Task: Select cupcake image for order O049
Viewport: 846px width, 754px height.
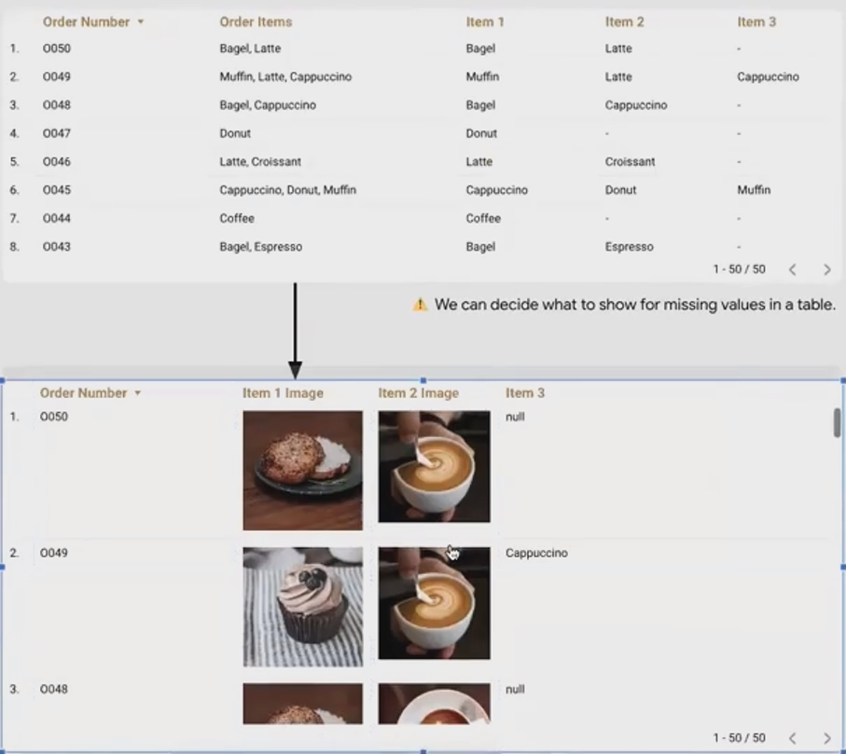Action: (x=303, y=607)
